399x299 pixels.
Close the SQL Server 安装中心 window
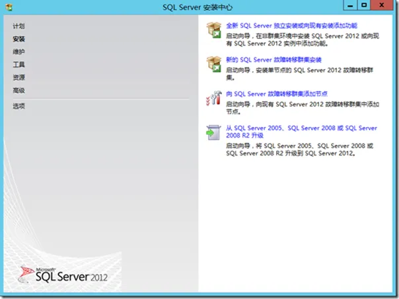(382, 5)
